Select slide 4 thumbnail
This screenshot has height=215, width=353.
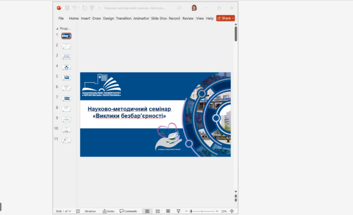66,67
